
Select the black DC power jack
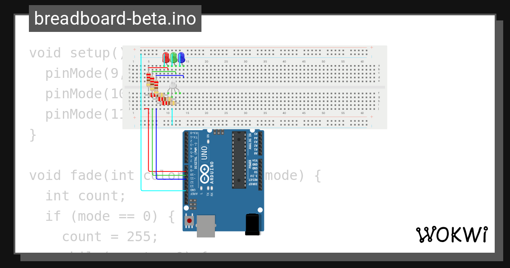coord(252,224)
